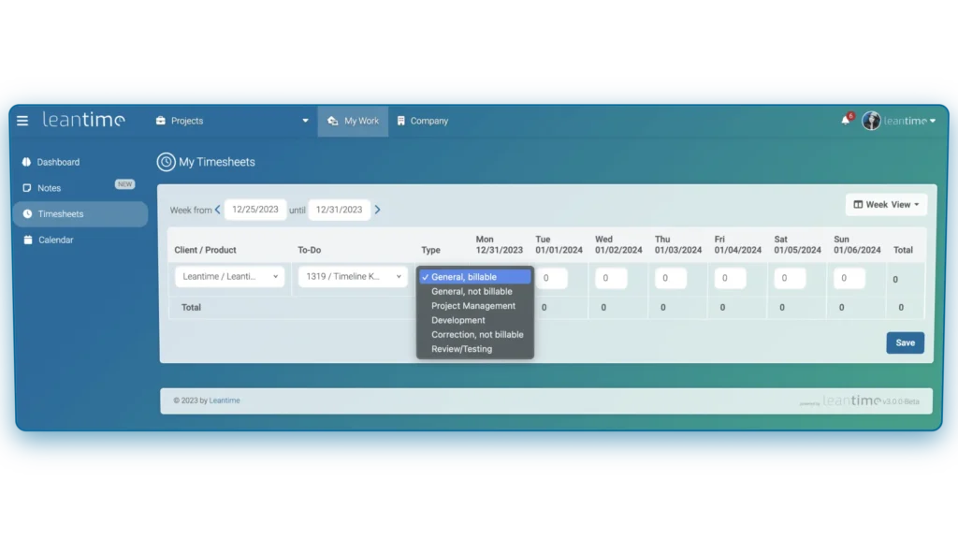The height and width of the screenshot is (539, 958).
Task: Click the Type column header
Action: click(x=430, y=250)
